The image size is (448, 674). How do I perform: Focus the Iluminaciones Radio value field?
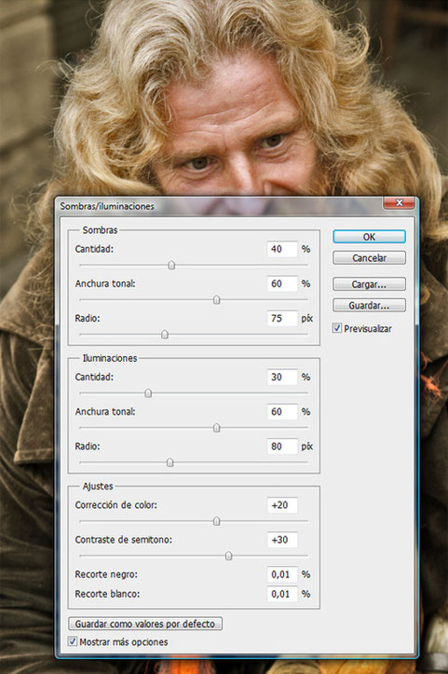(x=282, y=447)
